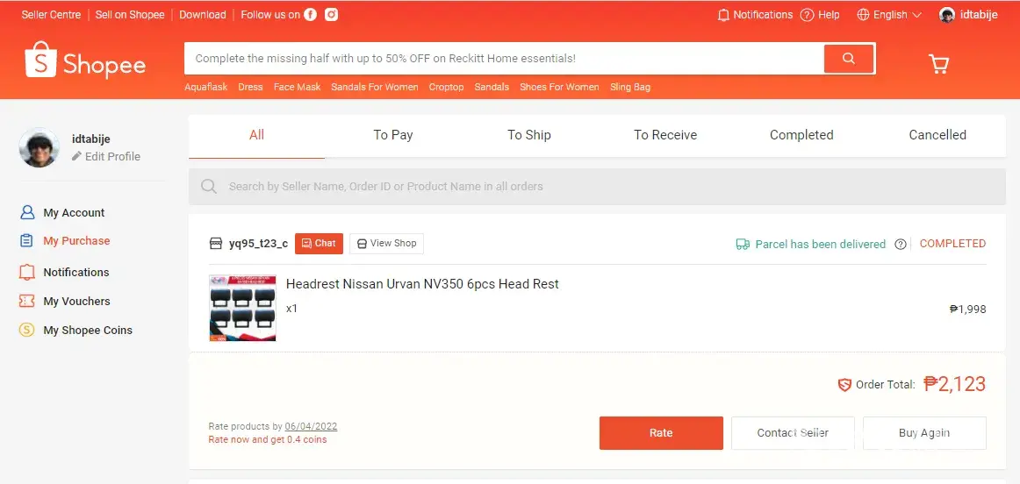The width and height of the screenshot is (1020, 484).
Task: Click the Rate button
Action: [661, 432]
